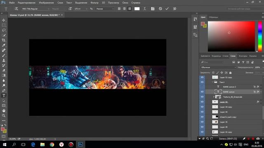Viewport: 264px width, 148px height.
Task: Open the layer opacity dropdown
Action: point(263,67)
